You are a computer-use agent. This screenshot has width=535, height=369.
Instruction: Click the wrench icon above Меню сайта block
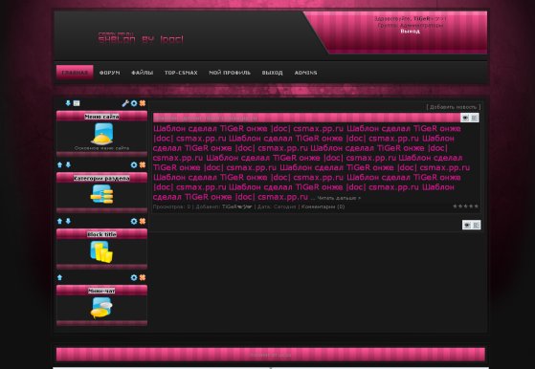[x=125, y=103]
